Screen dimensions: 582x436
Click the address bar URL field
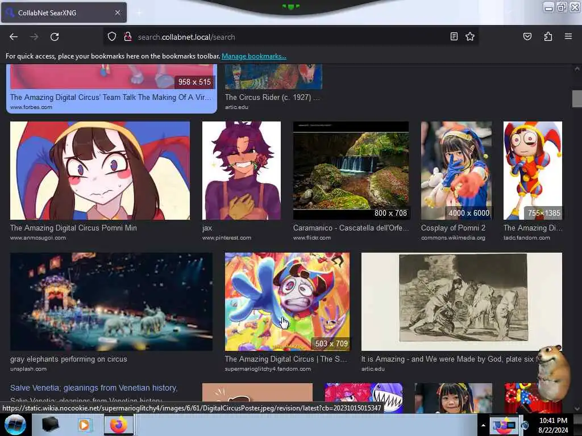pyautogui.click(x=289, y=37)
